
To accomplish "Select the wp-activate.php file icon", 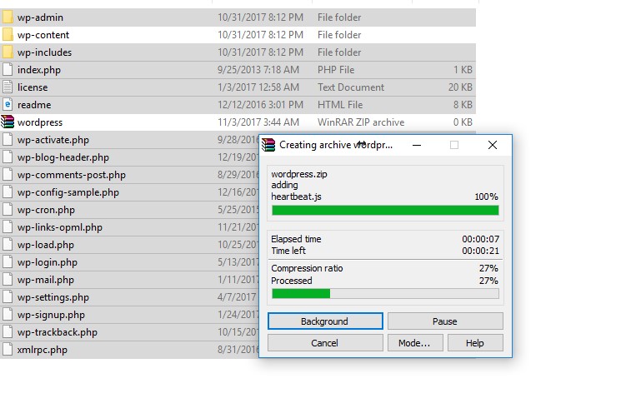I will 8,140.
